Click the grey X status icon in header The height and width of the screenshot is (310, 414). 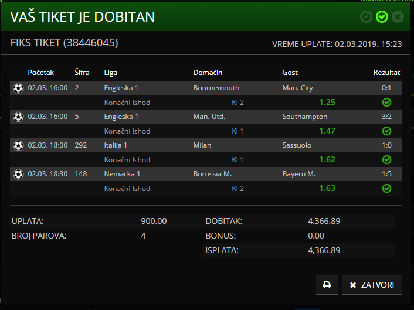coord(398,17)
